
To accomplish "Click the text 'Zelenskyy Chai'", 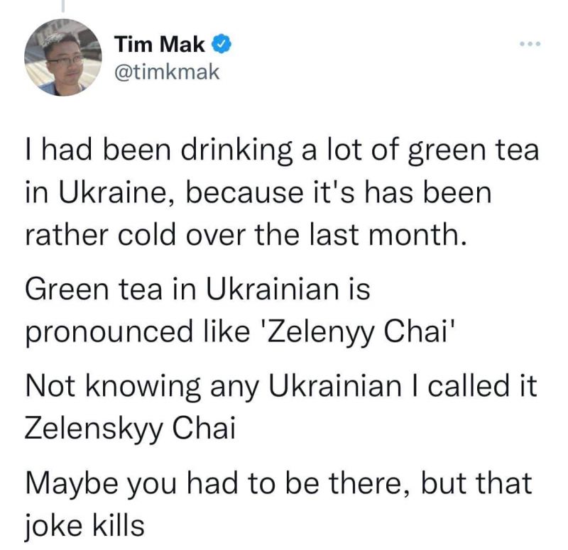I will tap(130, 428).
